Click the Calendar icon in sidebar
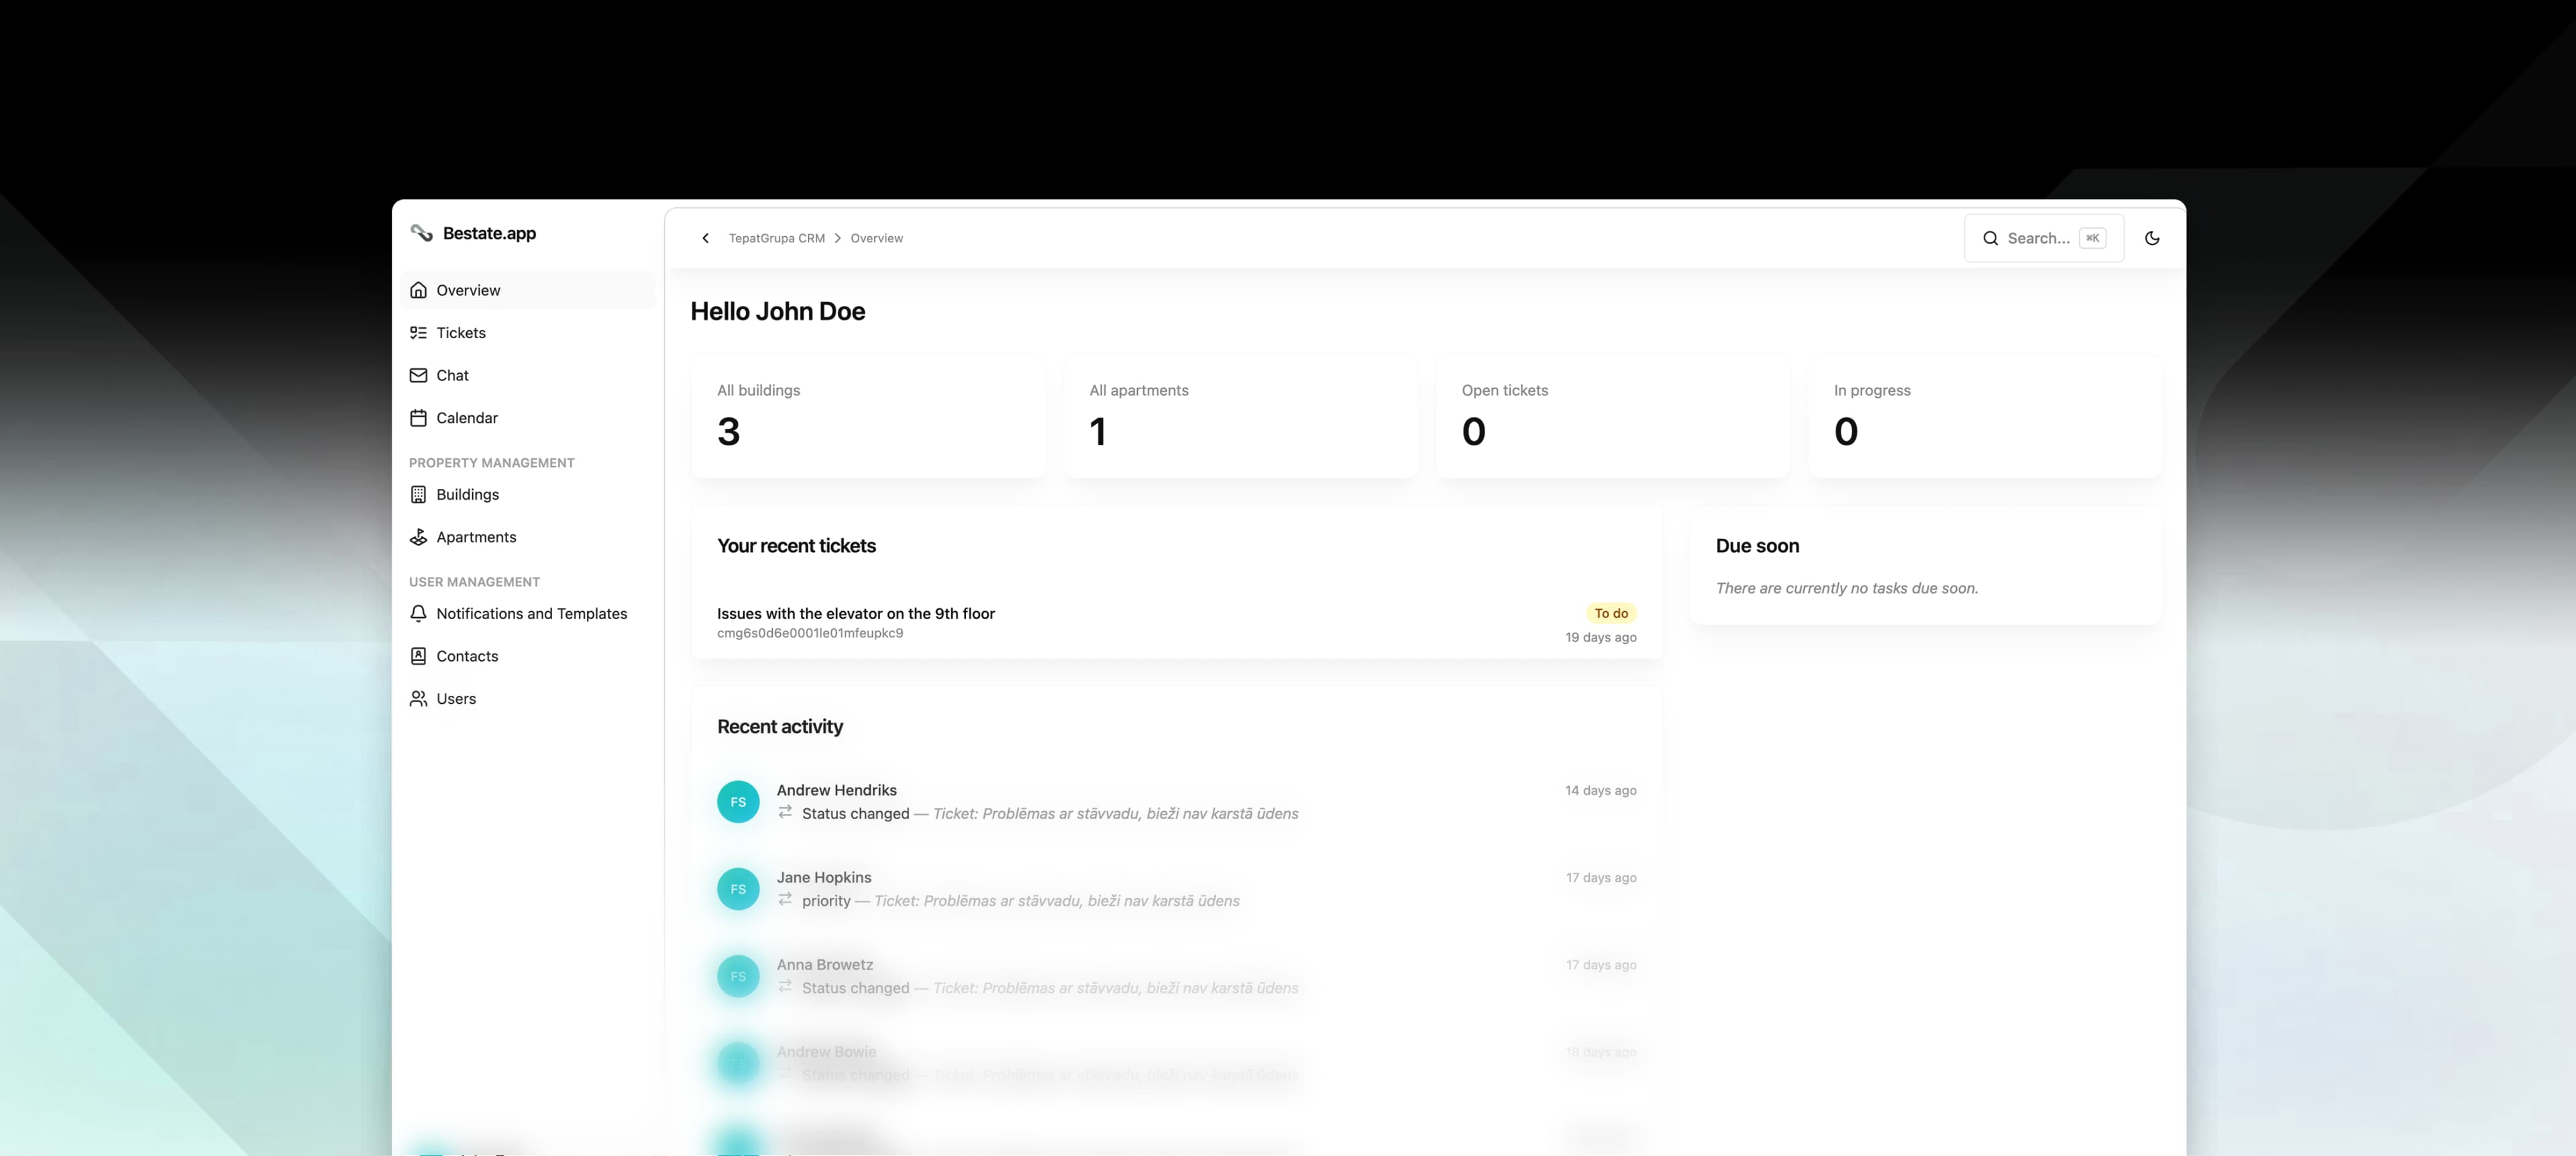The height and width of the screenshot is (1156, 2576). point(418,418)
